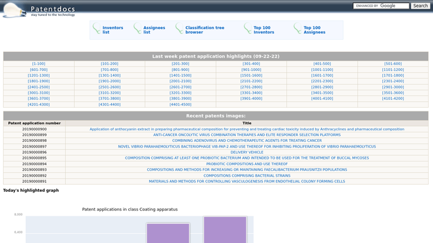This screenshot has width=433, height=243.
Task: Open highlights range [3501-3600]
Action: click(393, 93)
